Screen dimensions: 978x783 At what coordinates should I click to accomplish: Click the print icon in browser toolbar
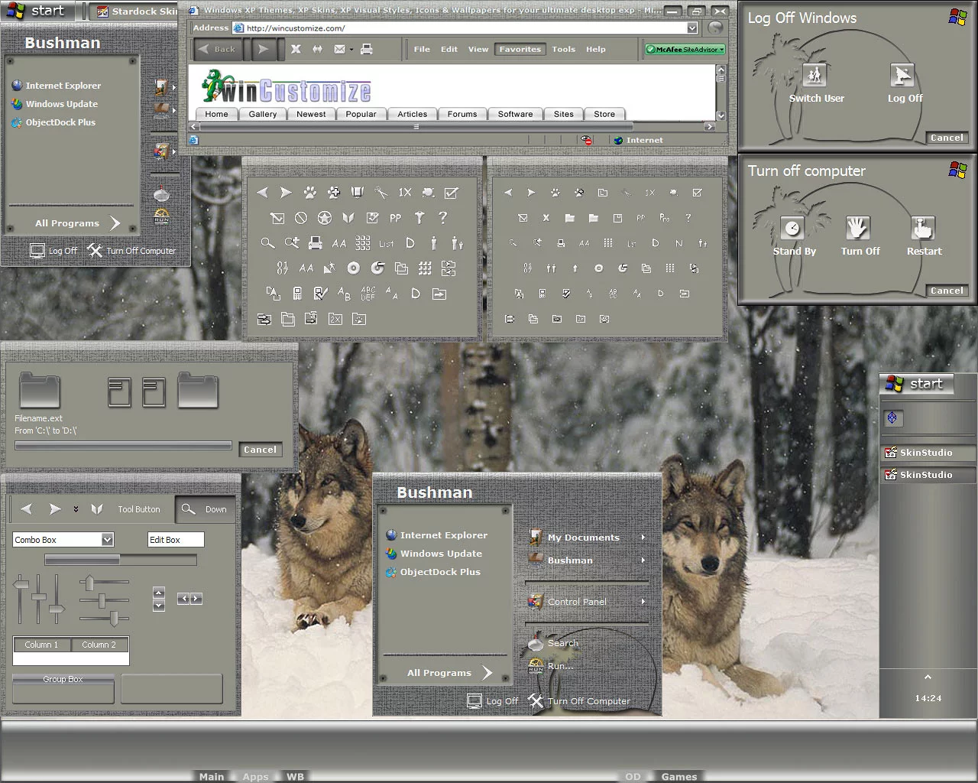coord(367,49)
